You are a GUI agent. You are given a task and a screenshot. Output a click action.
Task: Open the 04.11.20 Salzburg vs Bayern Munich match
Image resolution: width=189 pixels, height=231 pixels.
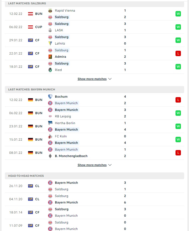pyautogui.click(x=94, y=199)
